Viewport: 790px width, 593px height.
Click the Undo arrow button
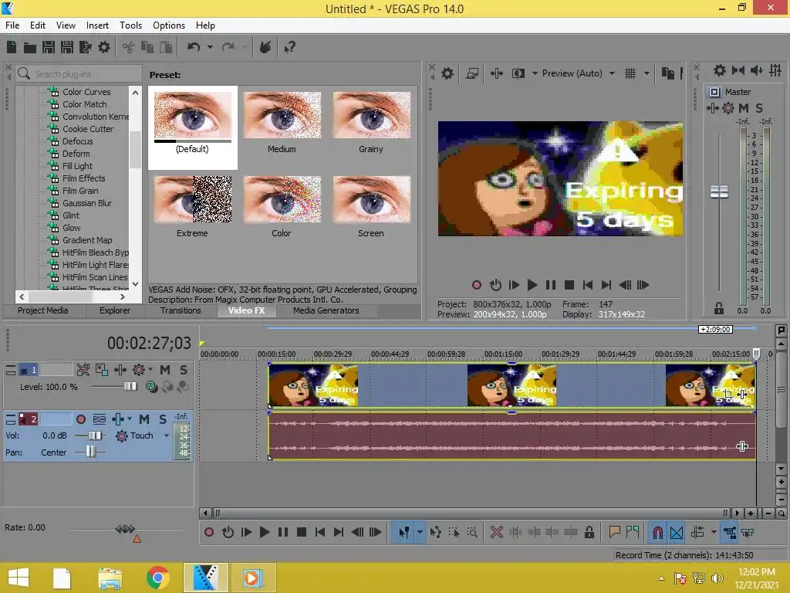(x=194, y=47)
